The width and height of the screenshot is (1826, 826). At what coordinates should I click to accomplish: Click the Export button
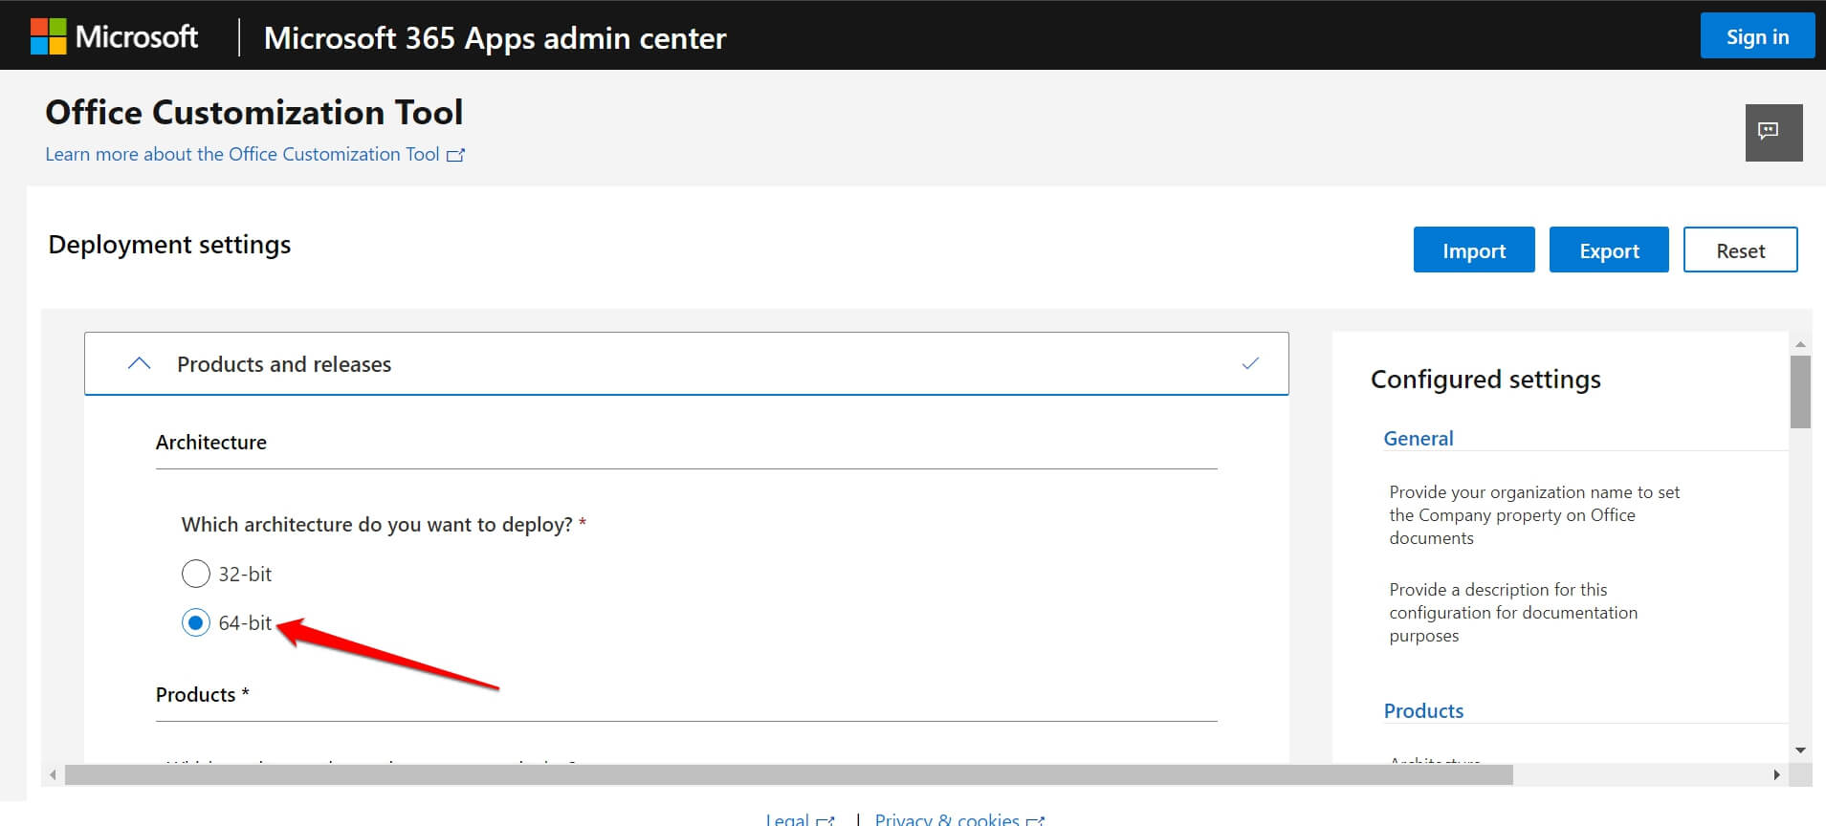1609,250
